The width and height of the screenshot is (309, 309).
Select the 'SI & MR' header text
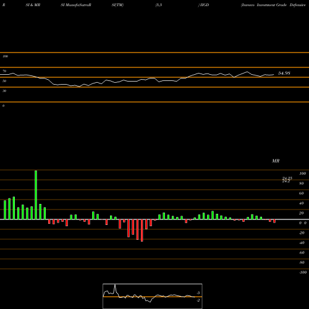click(33, 5)
